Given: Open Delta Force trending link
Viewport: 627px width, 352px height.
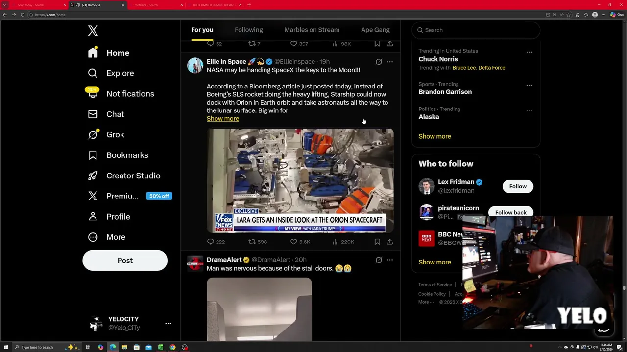Looking at the screenshot, I should [x=491, y=68].
